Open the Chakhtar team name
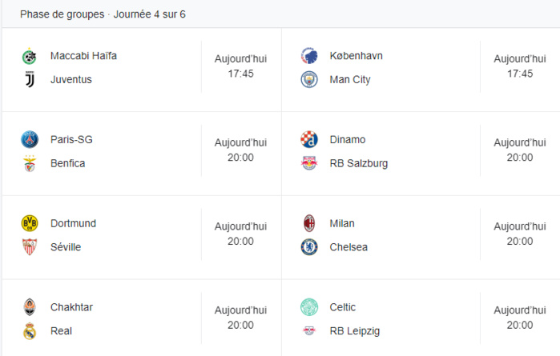The height and width of the screenshot is (356, 560). pos(73,307)
